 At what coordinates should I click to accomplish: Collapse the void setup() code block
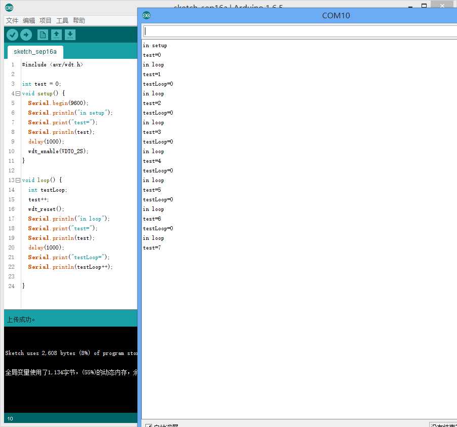18,94
